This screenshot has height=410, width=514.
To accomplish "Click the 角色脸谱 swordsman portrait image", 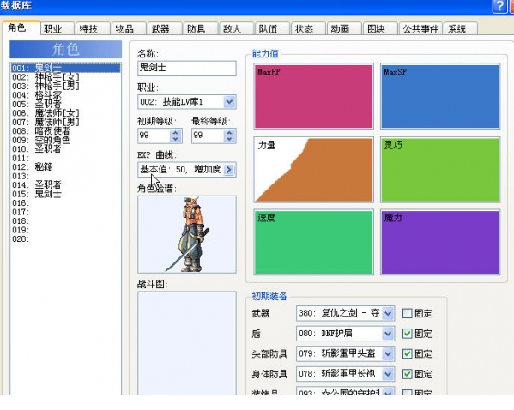I will (187, 234).
